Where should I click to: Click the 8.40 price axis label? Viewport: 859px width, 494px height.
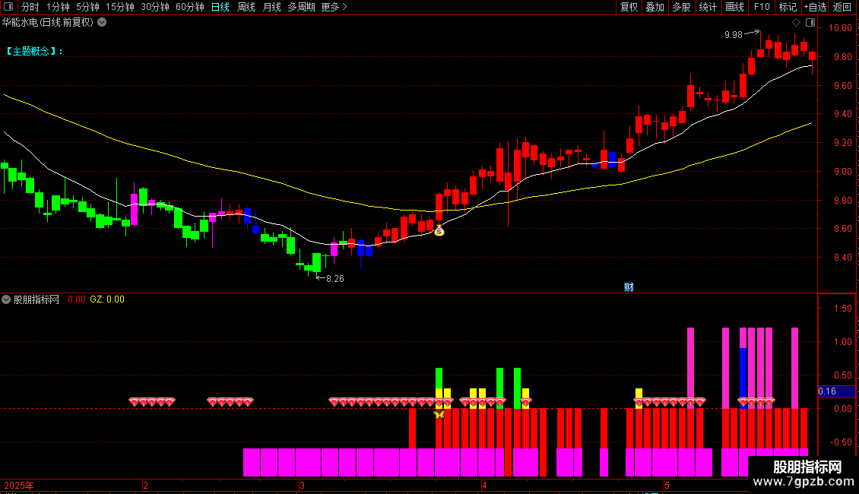pos(842,258)
